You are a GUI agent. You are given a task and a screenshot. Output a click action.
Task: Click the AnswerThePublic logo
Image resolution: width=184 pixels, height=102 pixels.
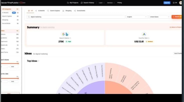(x=13, y=3)
